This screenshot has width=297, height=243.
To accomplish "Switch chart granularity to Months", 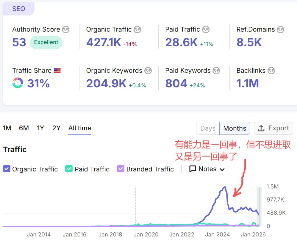I will tap(235, 128).
